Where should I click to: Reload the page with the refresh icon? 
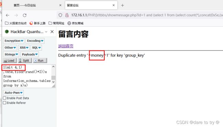point(25,15)
